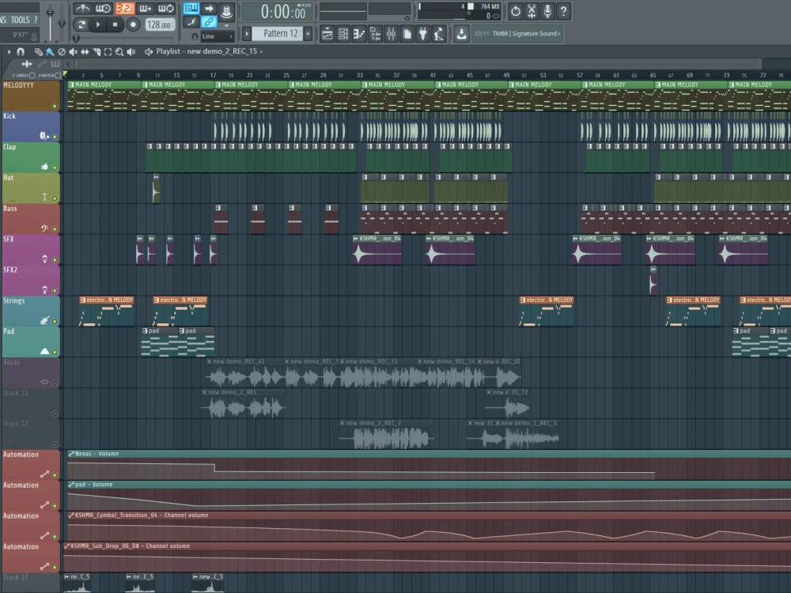Toggle the auto-scroll icon below keyboard icon
This screenshot has height=593, width=791.
(191, 21)
